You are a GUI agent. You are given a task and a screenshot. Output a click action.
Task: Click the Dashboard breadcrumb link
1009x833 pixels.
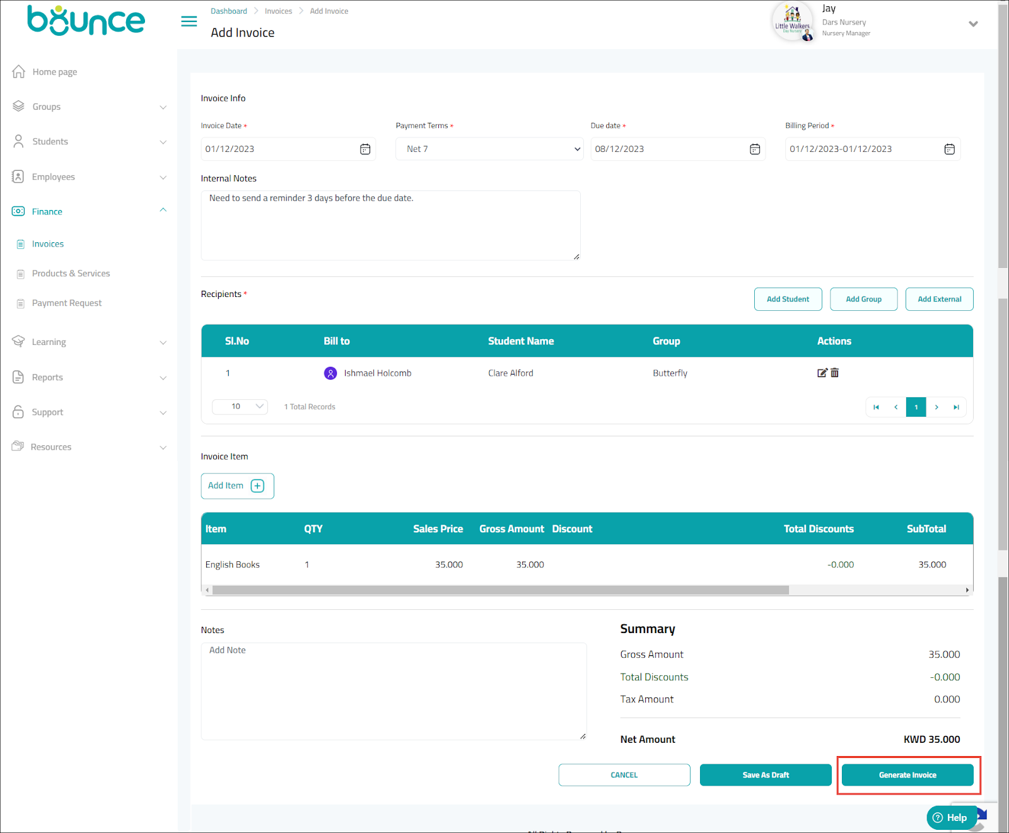(229, 11)
